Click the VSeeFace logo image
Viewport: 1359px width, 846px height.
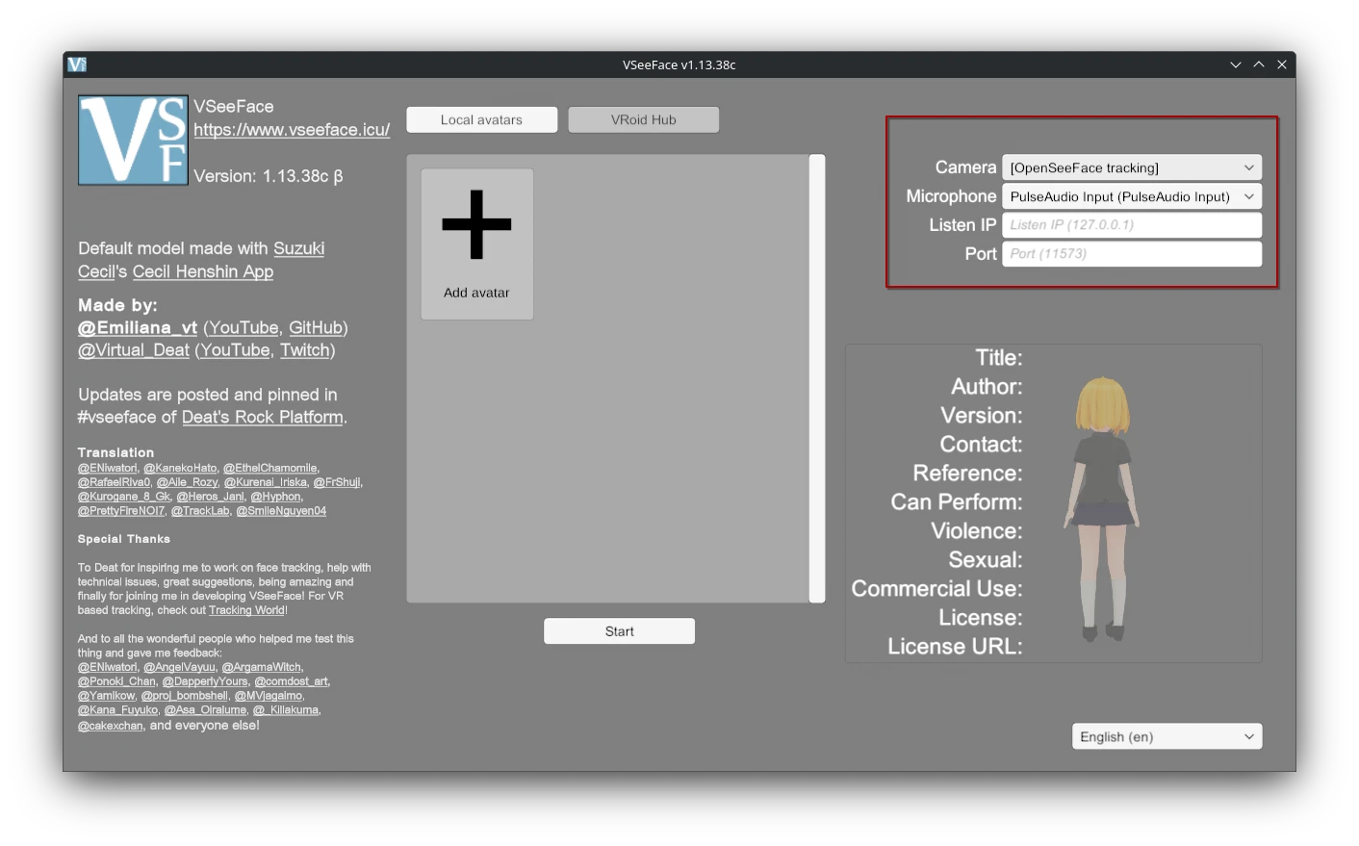click(133, 141)
